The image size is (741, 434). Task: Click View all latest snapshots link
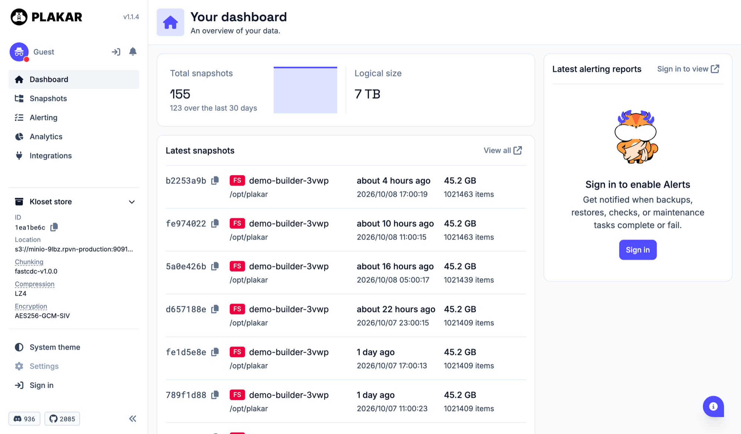(x=503, y=150)
